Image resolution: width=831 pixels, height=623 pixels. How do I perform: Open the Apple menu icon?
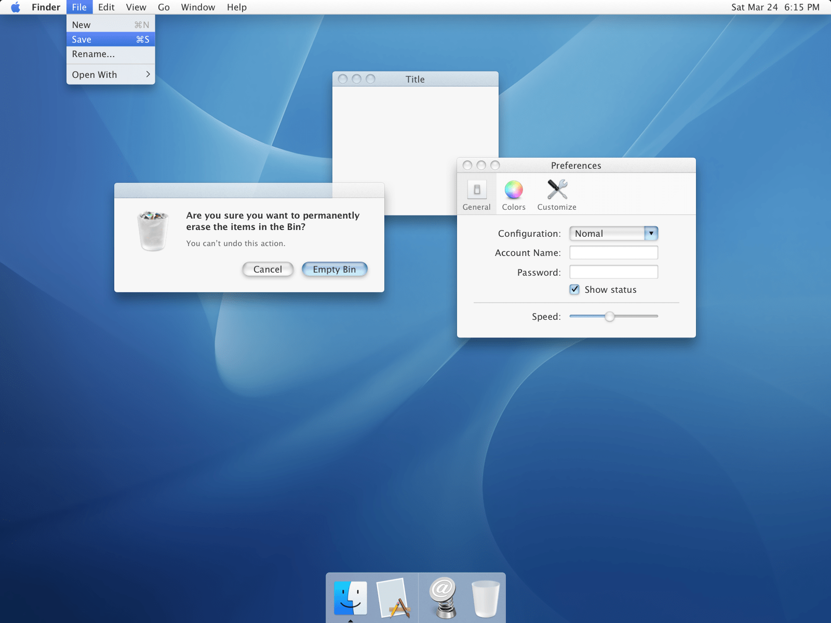16,7
